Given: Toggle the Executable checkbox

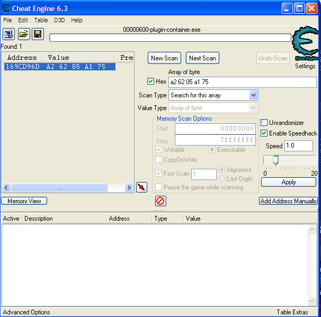Looking at the screenshot, I should pyautogui.click(x=212, y=149).
